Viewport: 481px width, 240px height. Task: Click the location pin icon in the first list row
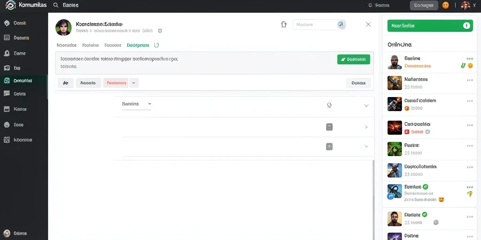point(329,105)
